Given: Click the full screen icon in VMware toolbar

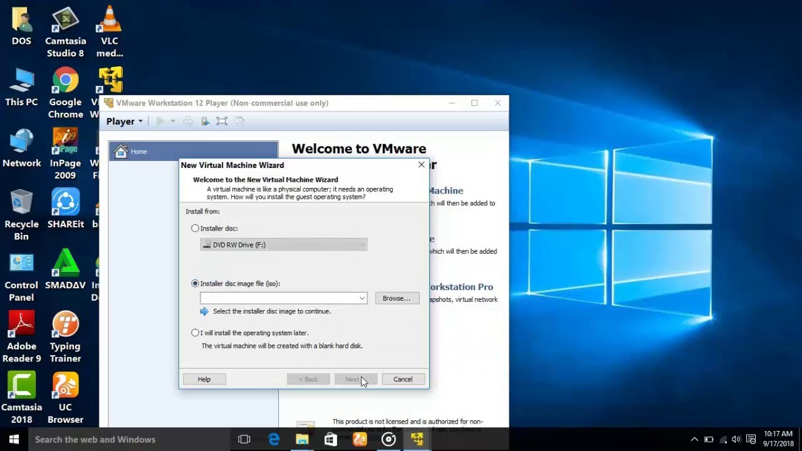Looking at the screenshot, I should [x=222, y=122].
